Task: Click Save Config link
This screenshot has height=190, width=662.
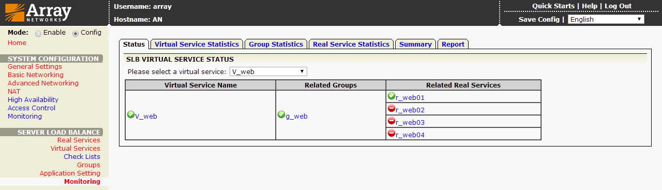Action: click(x=539, y=19)
